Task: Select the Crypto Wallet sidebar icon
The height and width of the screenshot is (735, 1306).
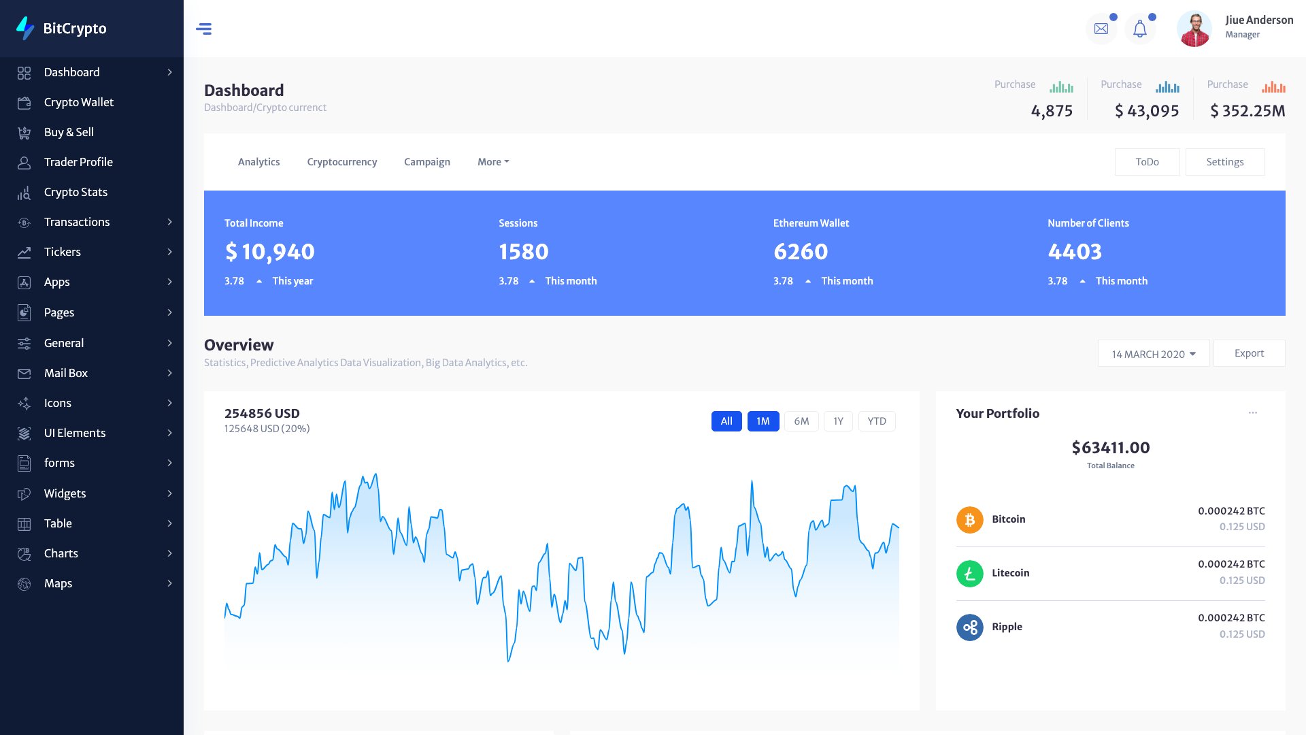Action: 24,102
